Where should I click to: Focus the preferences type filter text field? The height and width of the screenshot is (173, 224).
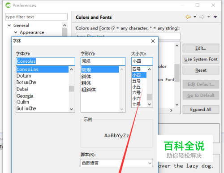coord(36,17)
